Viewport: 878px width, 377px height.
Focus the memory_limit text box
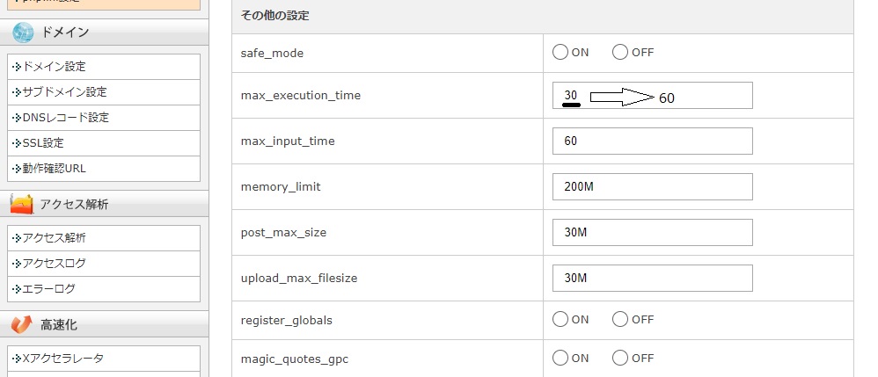(x=653, y=186)
